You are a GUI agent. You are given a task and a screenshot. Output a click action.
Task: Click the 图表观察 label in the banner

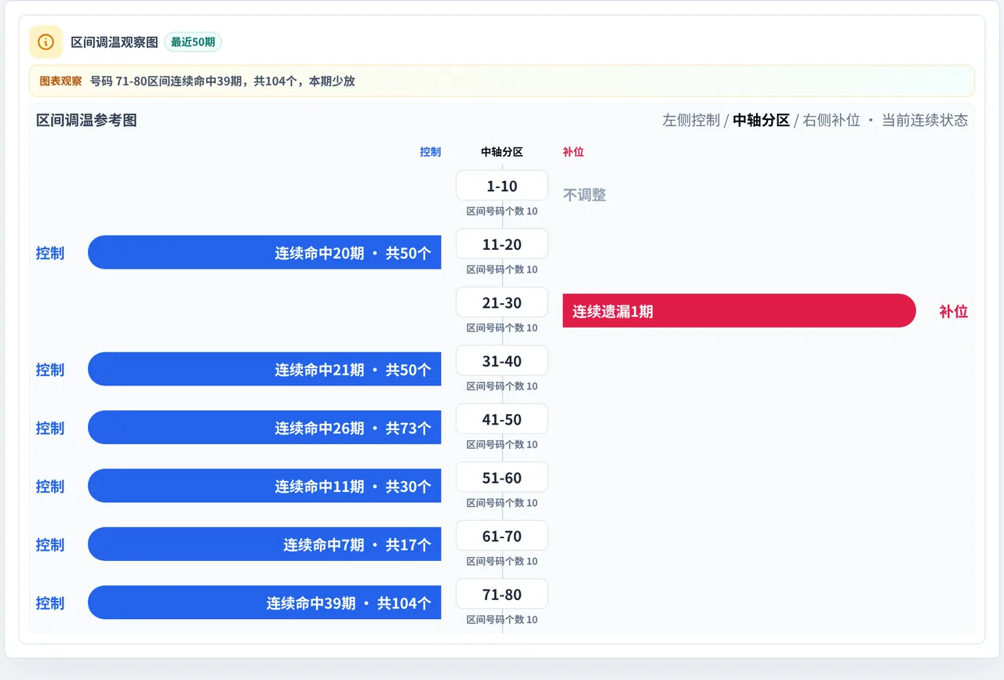coord(60,81)
